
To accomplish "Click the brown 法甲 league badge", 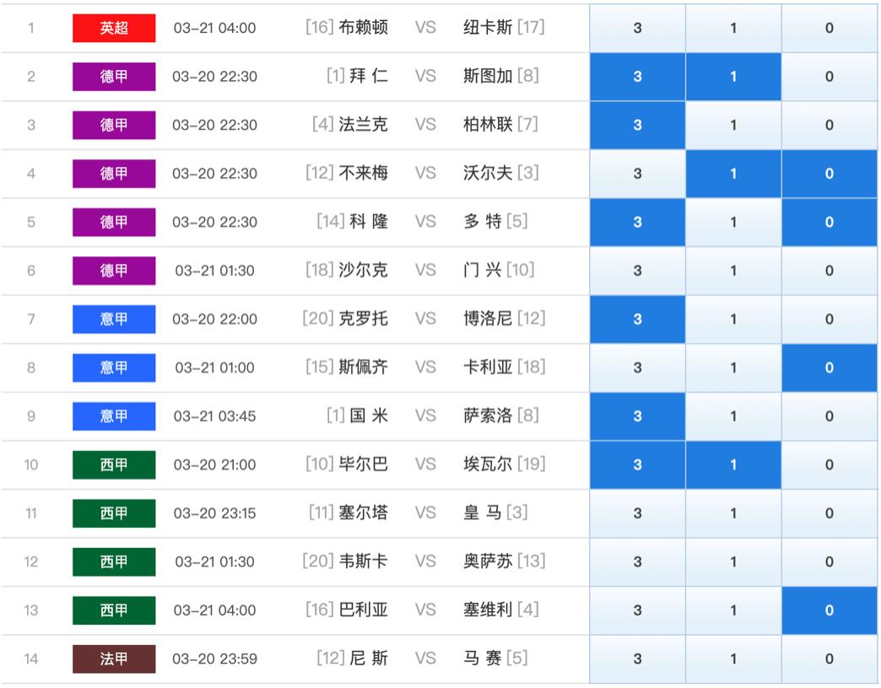I will (x=114, y=658).
